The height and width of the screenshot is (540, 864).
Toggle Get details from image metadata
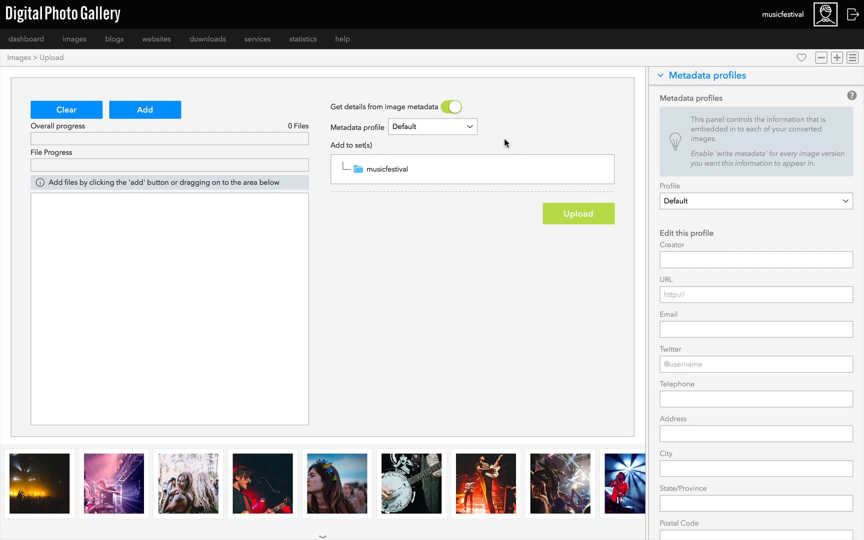(x=451, y=106)
